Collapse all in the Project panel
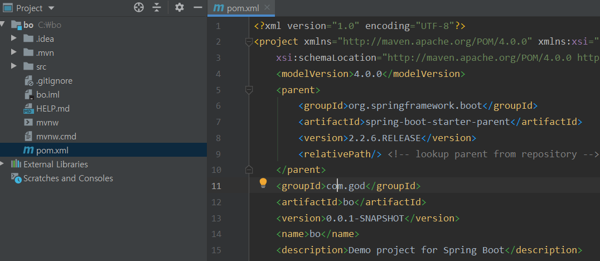 [157, 7]
